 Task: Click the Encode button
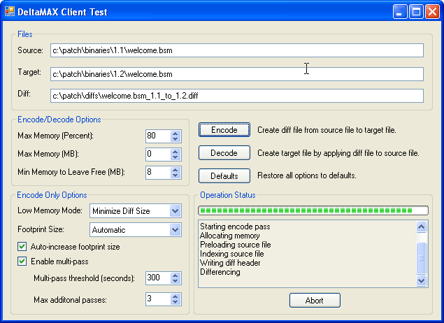click(224, 130)
